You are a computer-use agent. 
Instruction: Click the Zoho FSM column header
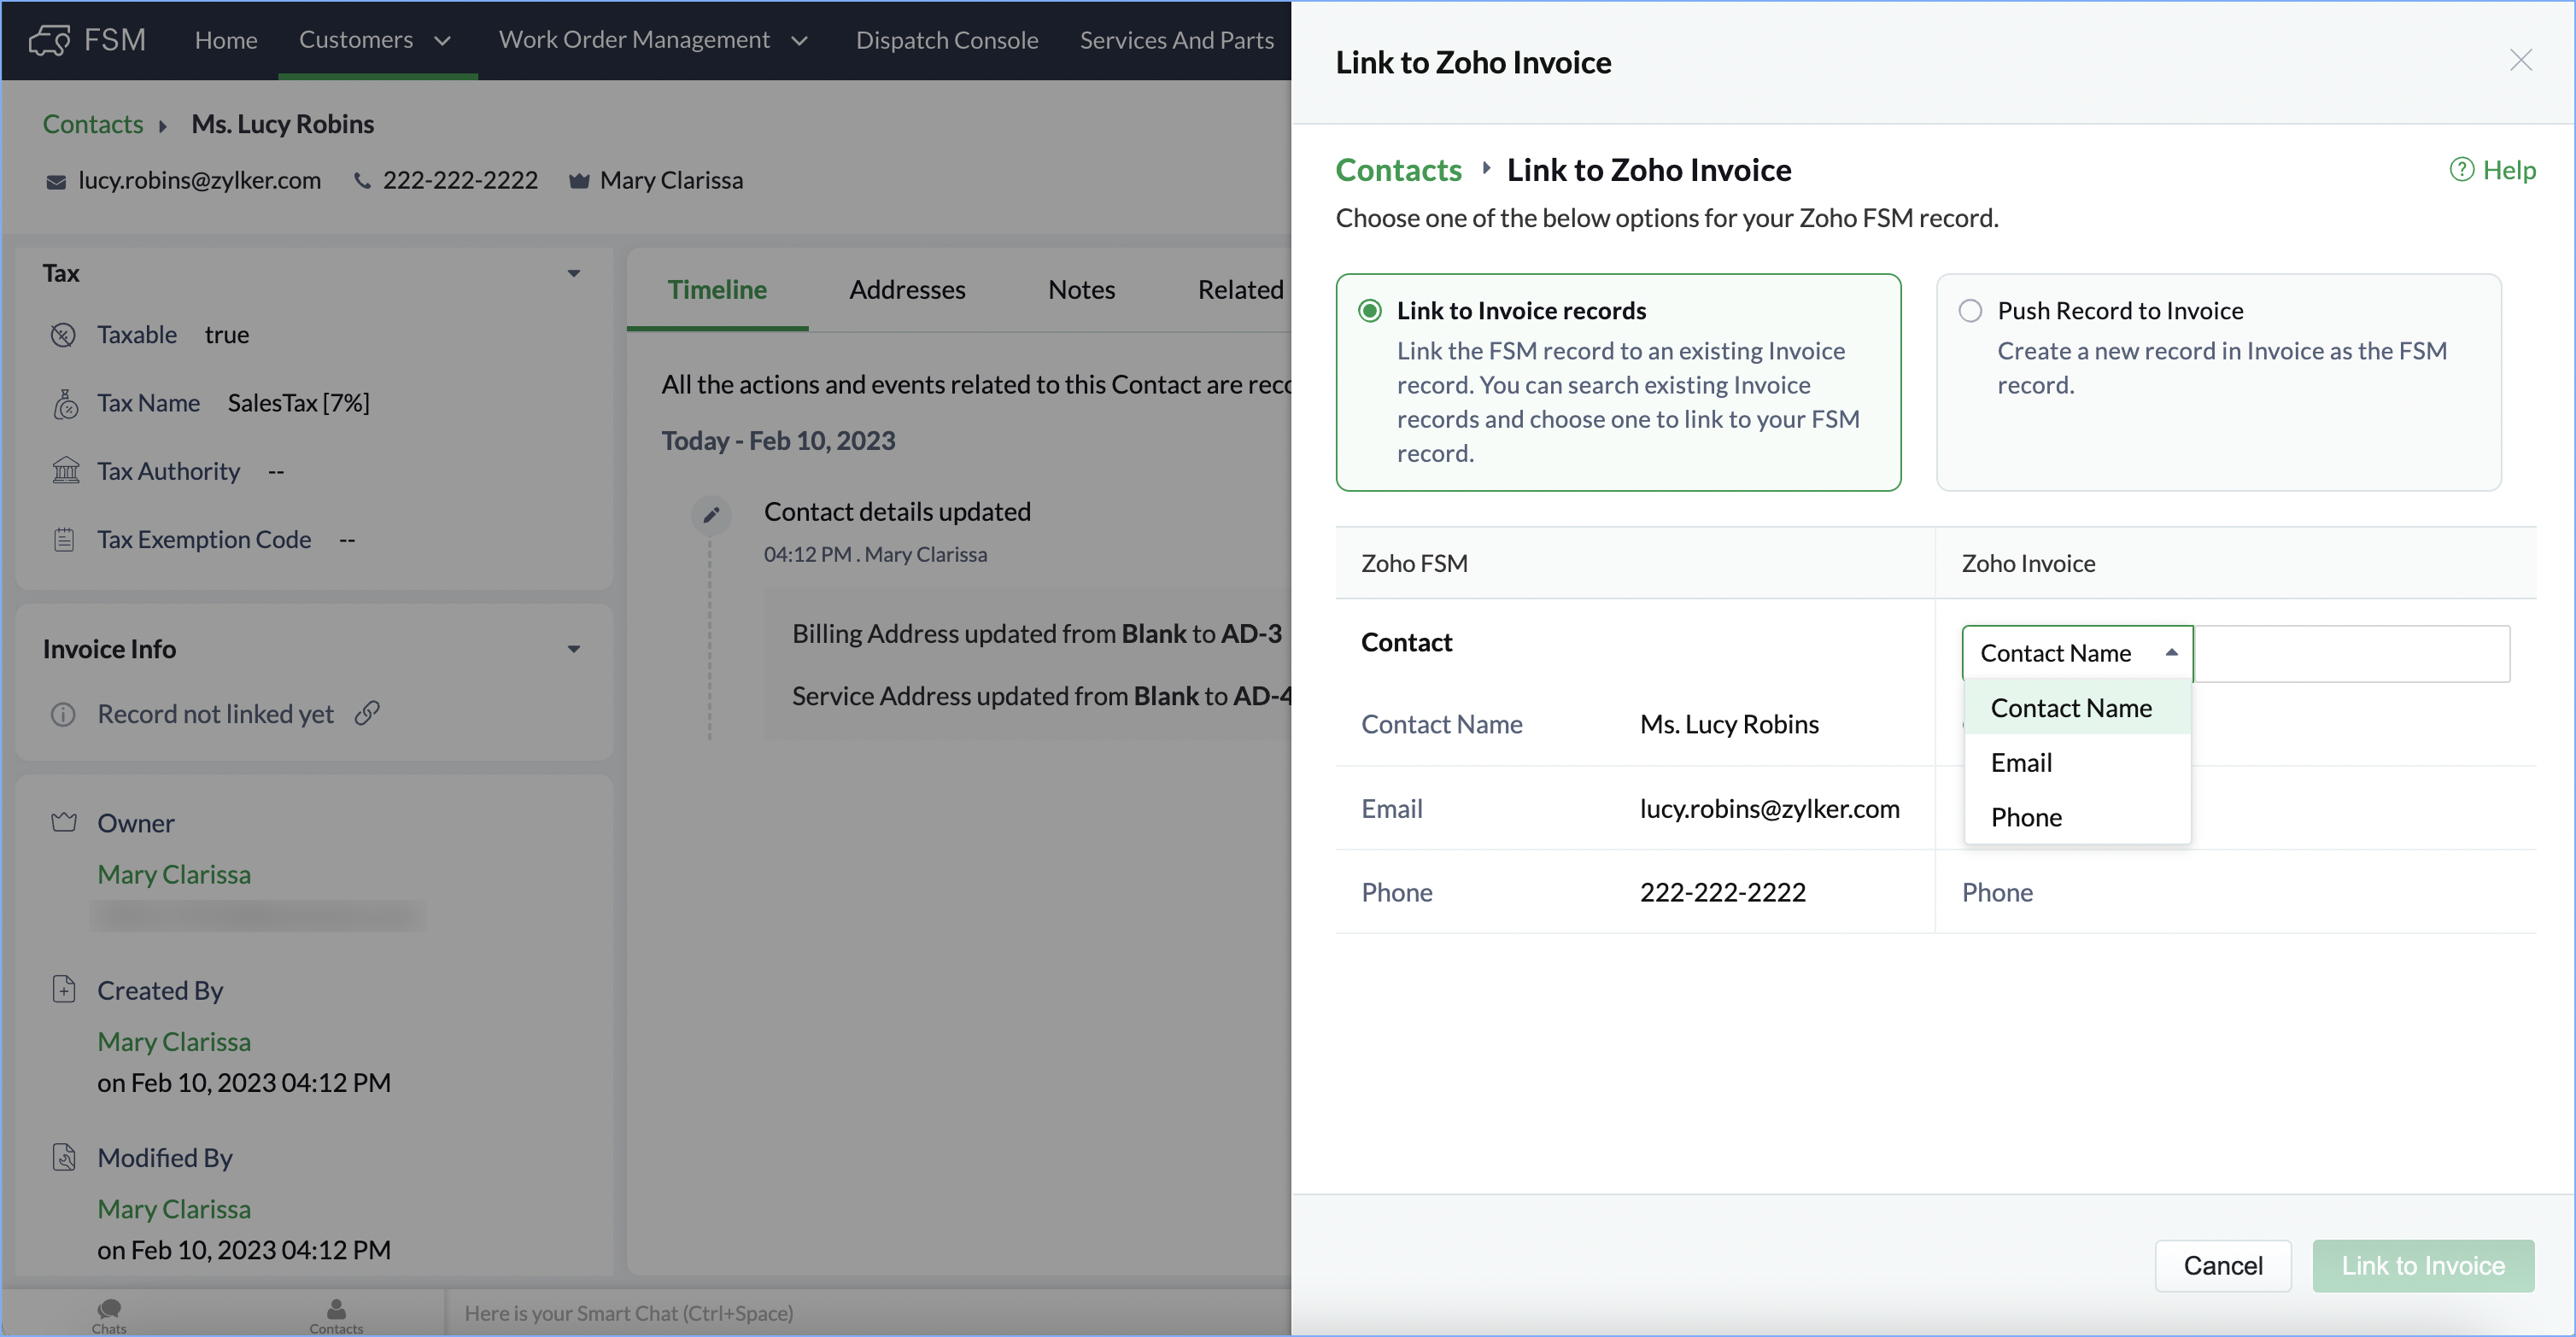(1414, 563)
